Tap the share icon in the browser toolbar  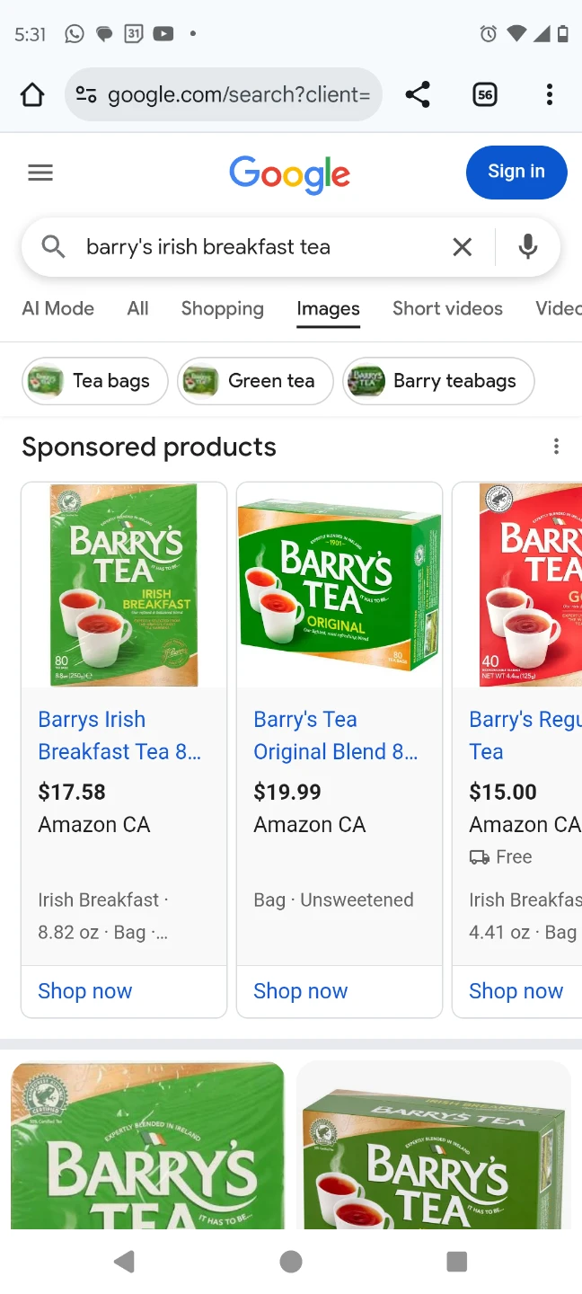417,93
